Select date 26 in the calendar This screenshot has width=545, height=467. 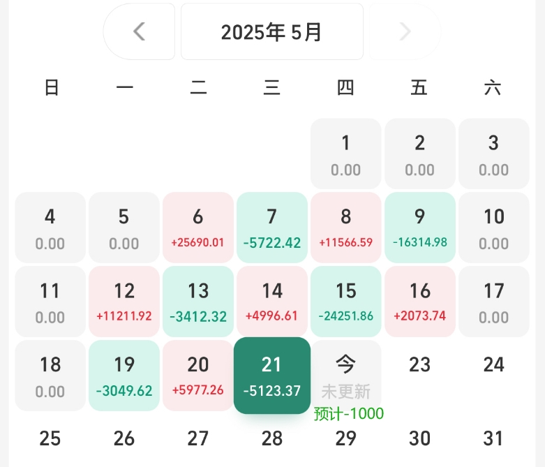point(124,439)
